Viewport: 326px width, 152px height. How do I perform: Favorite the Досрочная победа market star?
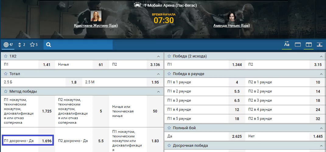169,146
